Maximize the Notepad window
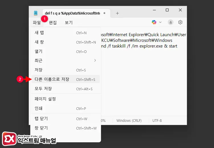214x148 pixels. tap(167, 10)
